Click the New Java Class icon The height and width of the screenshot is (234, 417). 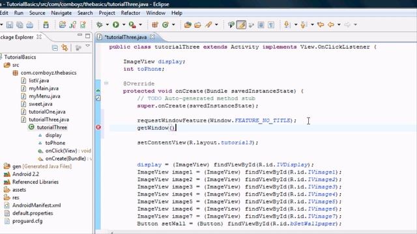point(165,25)
